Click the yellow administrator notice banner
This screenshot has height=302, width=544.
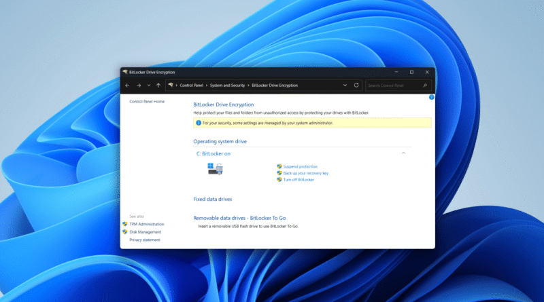click(312, 123)
